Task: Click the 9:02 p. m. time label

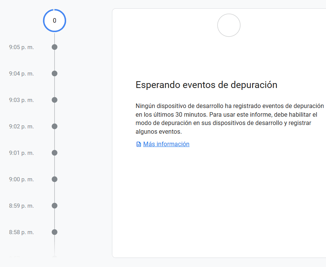Action: (x=22, y=127)
